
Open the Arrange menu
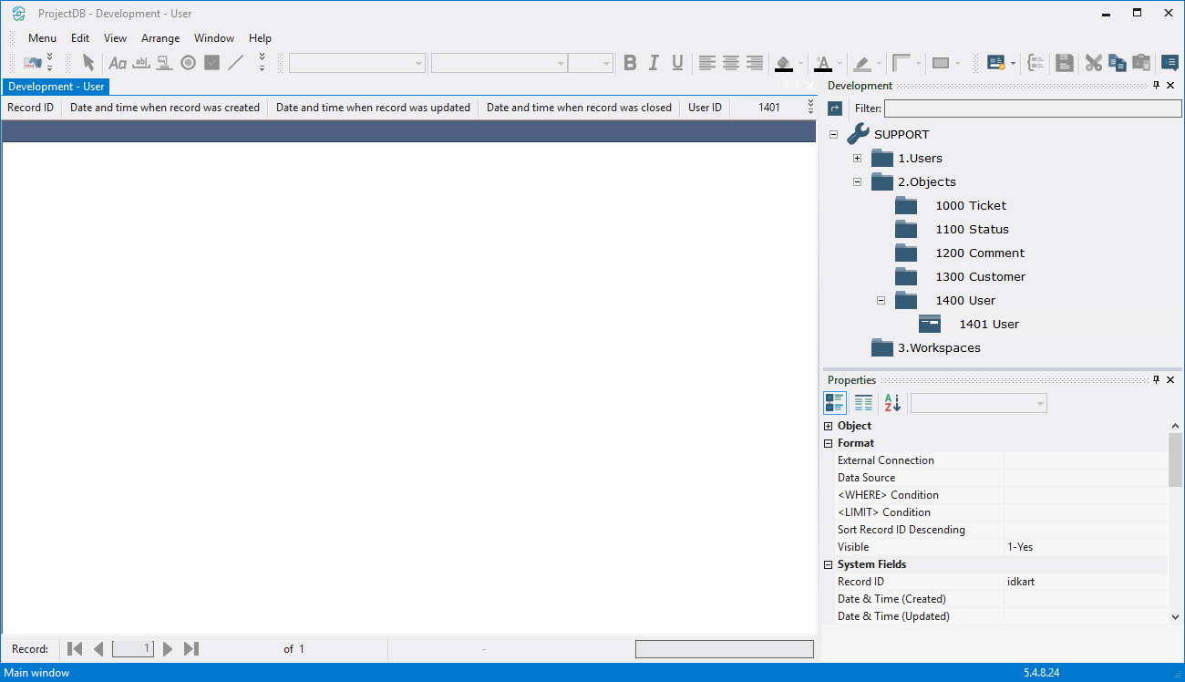click(x=160, y=38)
